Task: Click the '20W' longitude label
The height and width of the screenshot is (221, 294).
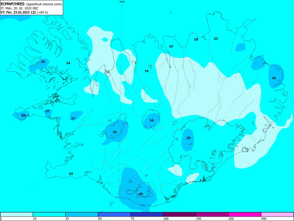Action: click(122, 2)
